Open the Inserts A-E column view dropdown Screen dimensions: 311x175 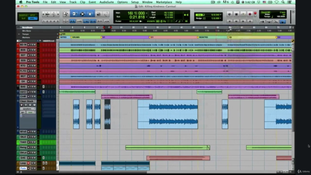point(49,41)
